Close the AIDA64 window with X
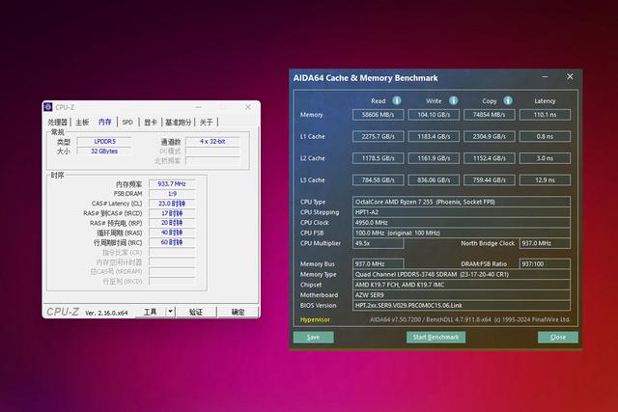Image resolution: width=618 pixels, height=412 pixels. point(570,77)
